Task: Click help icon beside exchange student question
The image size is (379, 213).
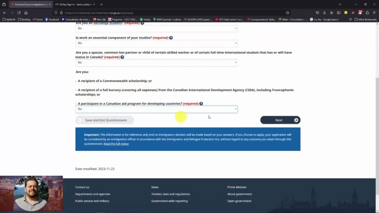Action: (x=142, y=23)
